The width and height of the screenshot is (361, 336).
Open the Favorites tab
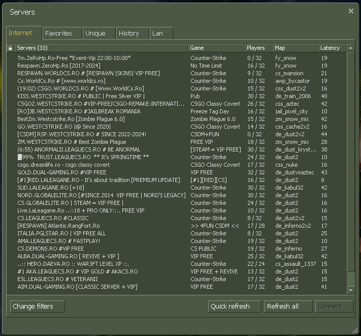point(62,34)
